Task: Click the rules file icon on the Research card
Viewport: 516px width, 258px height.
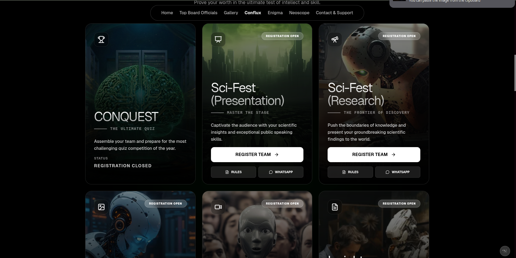Action: click(344, 172)
